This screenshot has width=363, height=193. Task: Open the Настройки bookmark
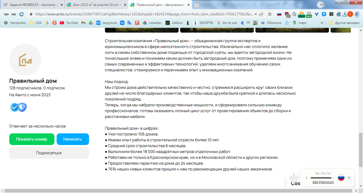click(x=15, y=23)
